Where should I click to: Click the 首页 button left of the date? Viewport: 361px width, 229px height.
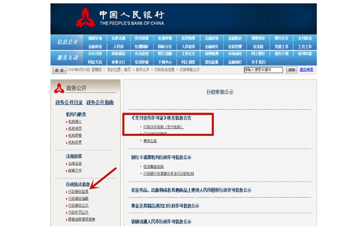[x=60, y=70]
